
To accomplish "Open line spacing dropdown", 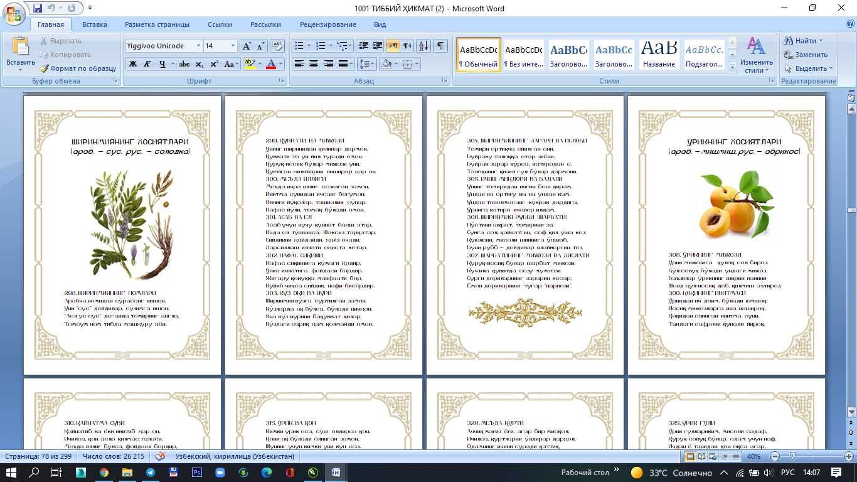I will click(x=366, y=64).
